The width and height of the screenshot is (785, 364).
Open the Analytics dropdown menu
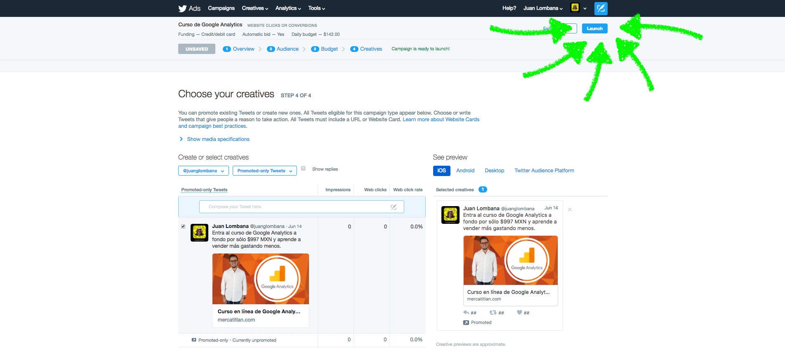[x=288, y=8]
